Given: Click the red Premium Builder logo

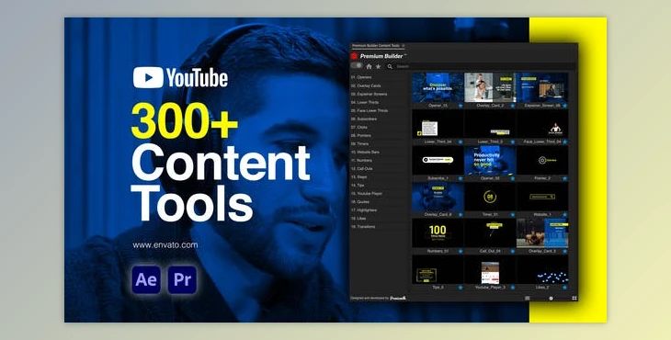Looking at the screenshot, I should point(354,56).
